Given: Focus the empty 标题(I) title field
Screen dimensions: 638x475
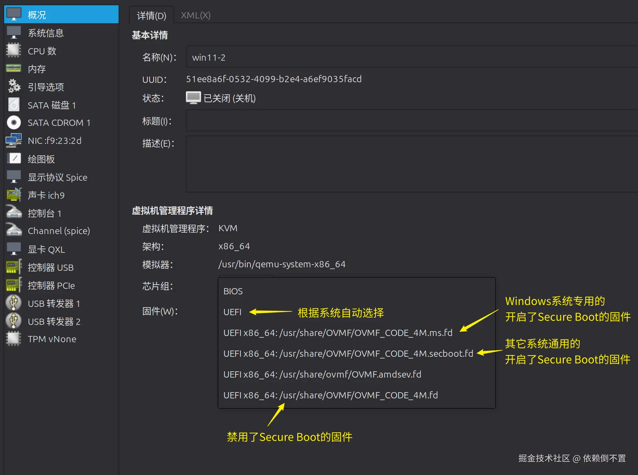Looking at the screenshot, I should [412, 121].
